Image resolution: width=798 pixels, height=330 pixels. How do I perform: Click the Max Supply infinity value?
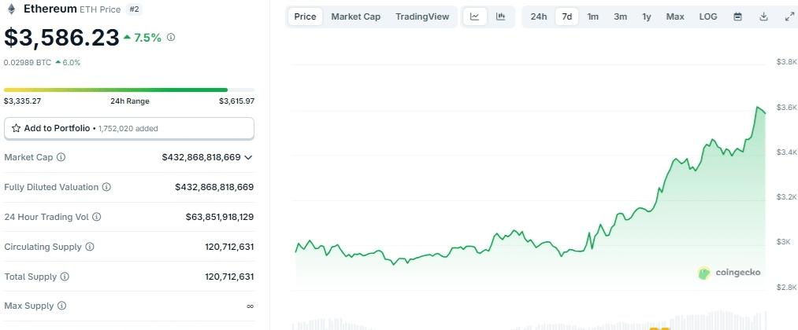pos(250,306)
